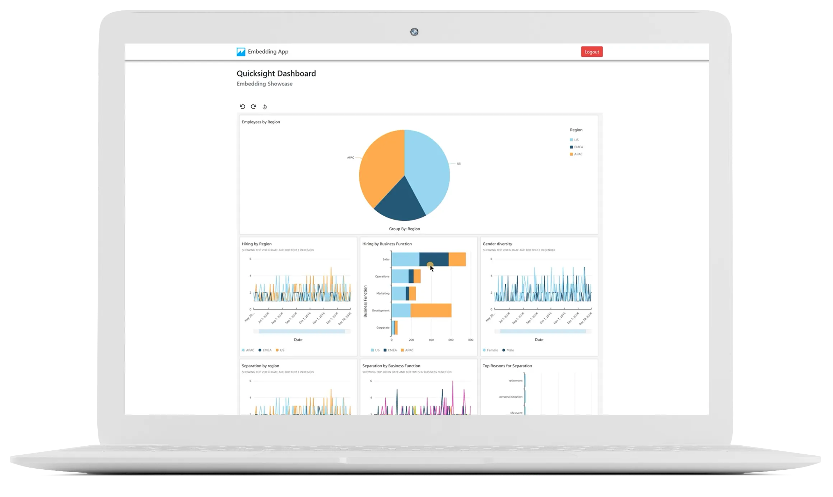The width and height of the screenshot is (833, 497).
Task: Click the Sales bar EMEA dark blue segment
Action: [434, 259]
